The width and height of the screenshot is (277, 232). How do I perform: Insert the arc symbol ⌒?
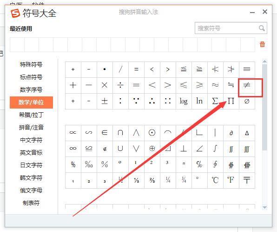(168, 133)
